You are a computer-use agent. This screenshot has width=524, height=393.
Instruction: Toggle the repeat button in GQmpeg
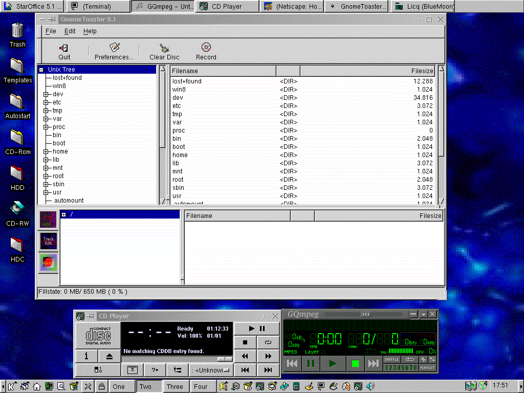point(410,360)
